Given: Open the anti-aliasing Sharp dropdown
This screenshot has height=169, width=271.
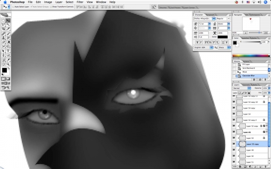Looking at the screenshot, I should pos(224,47).
